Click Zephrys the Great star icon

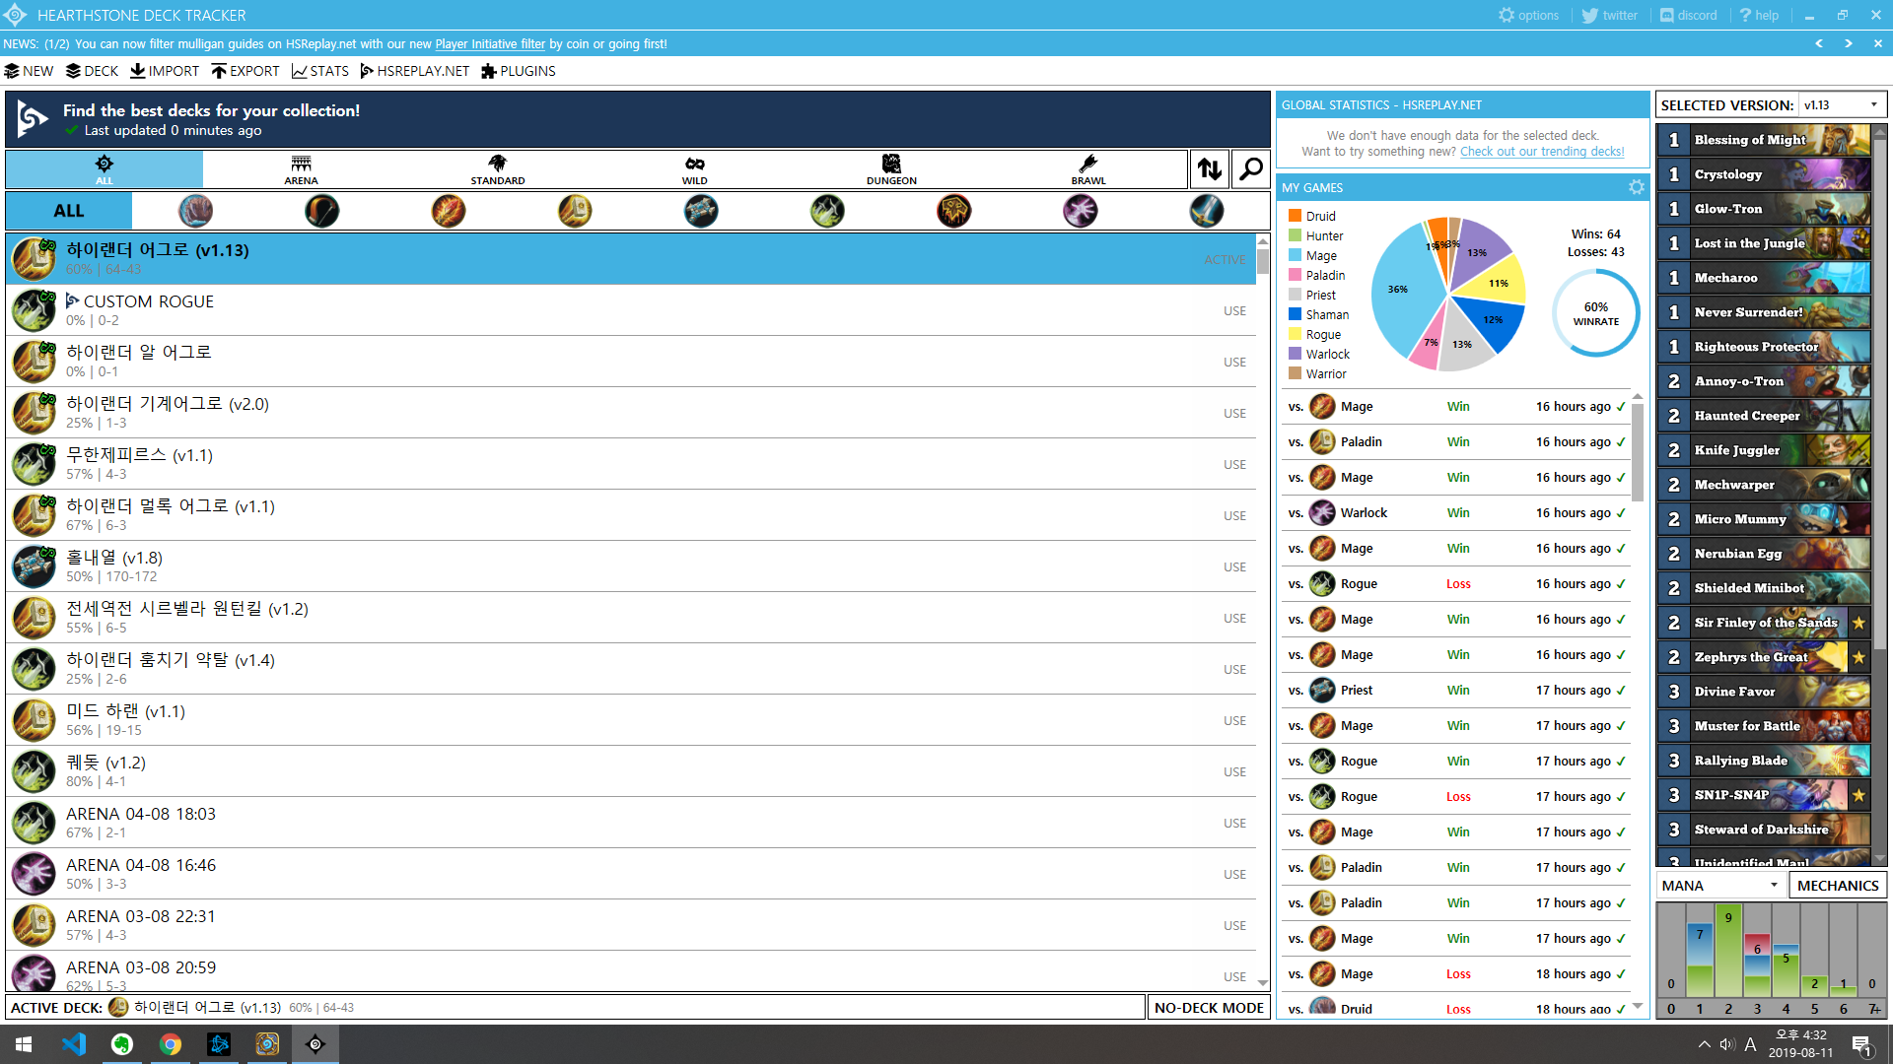tap(1858, 657)
